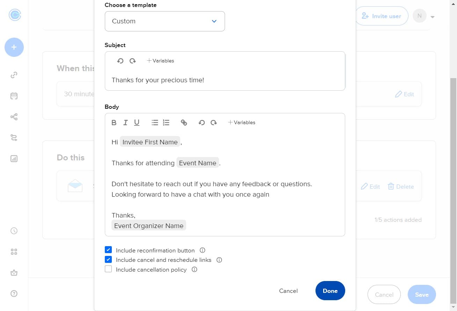
Task: Redo change in Body editor toolbar
Action: (x=213, y=122)
